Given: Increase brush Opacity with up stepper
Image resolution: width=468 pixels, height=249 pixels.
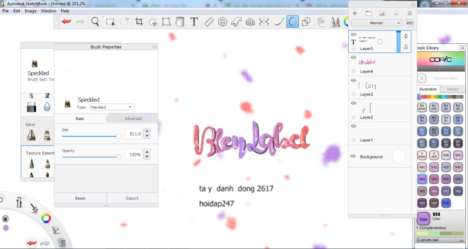Looking at the screenshot, I should click(x=147, y=152).
